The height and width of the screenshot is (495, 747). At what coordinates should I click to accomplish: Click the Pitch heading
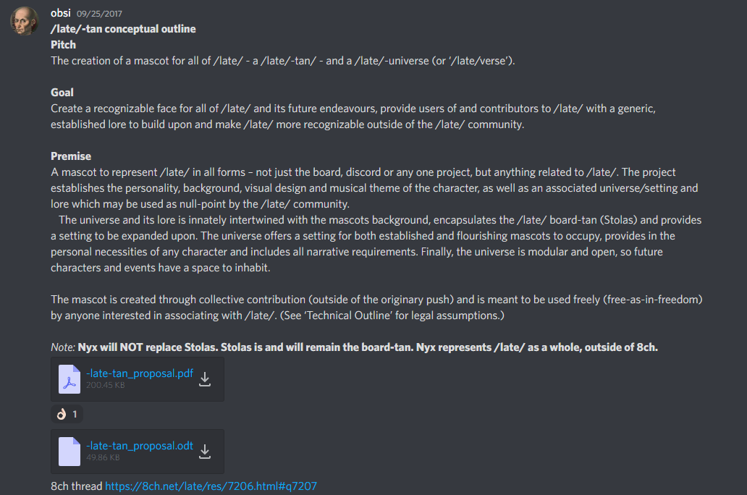tap(64, 45)
